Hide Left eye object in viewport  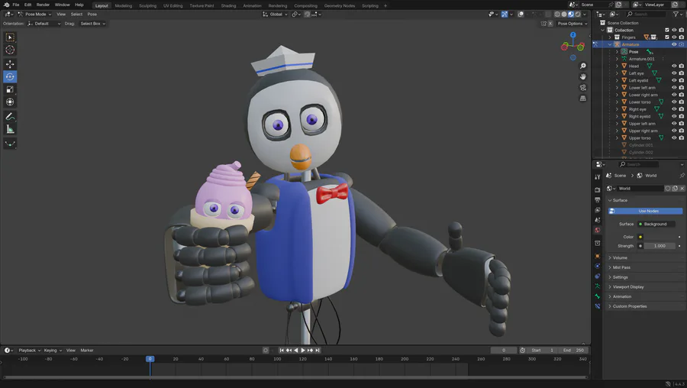[x=674, y=73]
